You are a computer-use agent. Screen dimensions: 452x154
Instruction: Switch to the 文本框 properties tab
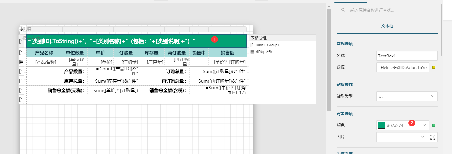pyautogui.click(x=387, y=26)
